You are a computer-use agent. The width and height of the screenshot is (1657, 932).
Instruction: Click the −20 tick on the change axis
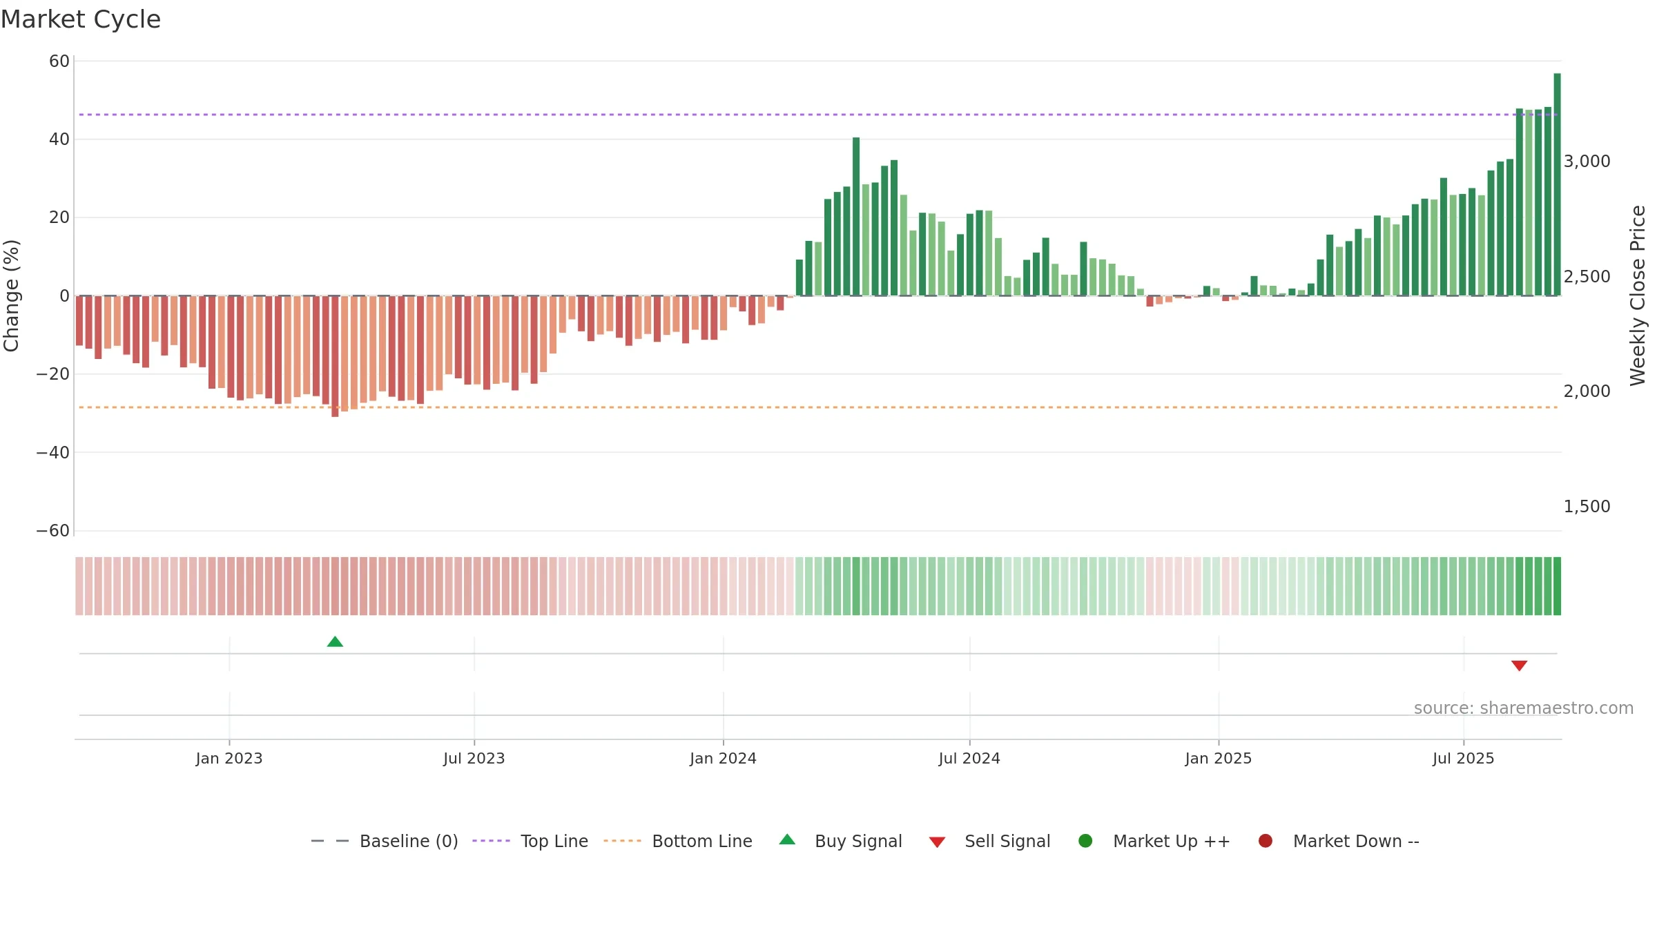point(53,373)
